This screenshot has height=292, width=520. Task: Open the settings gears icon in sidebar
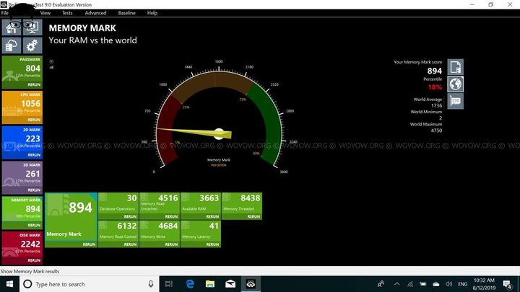(x=32, y=45)
